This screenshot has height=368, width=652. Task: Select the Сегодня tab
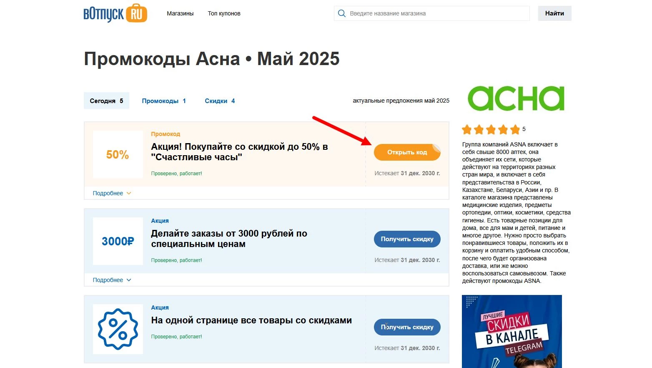(x=106, y=101)
